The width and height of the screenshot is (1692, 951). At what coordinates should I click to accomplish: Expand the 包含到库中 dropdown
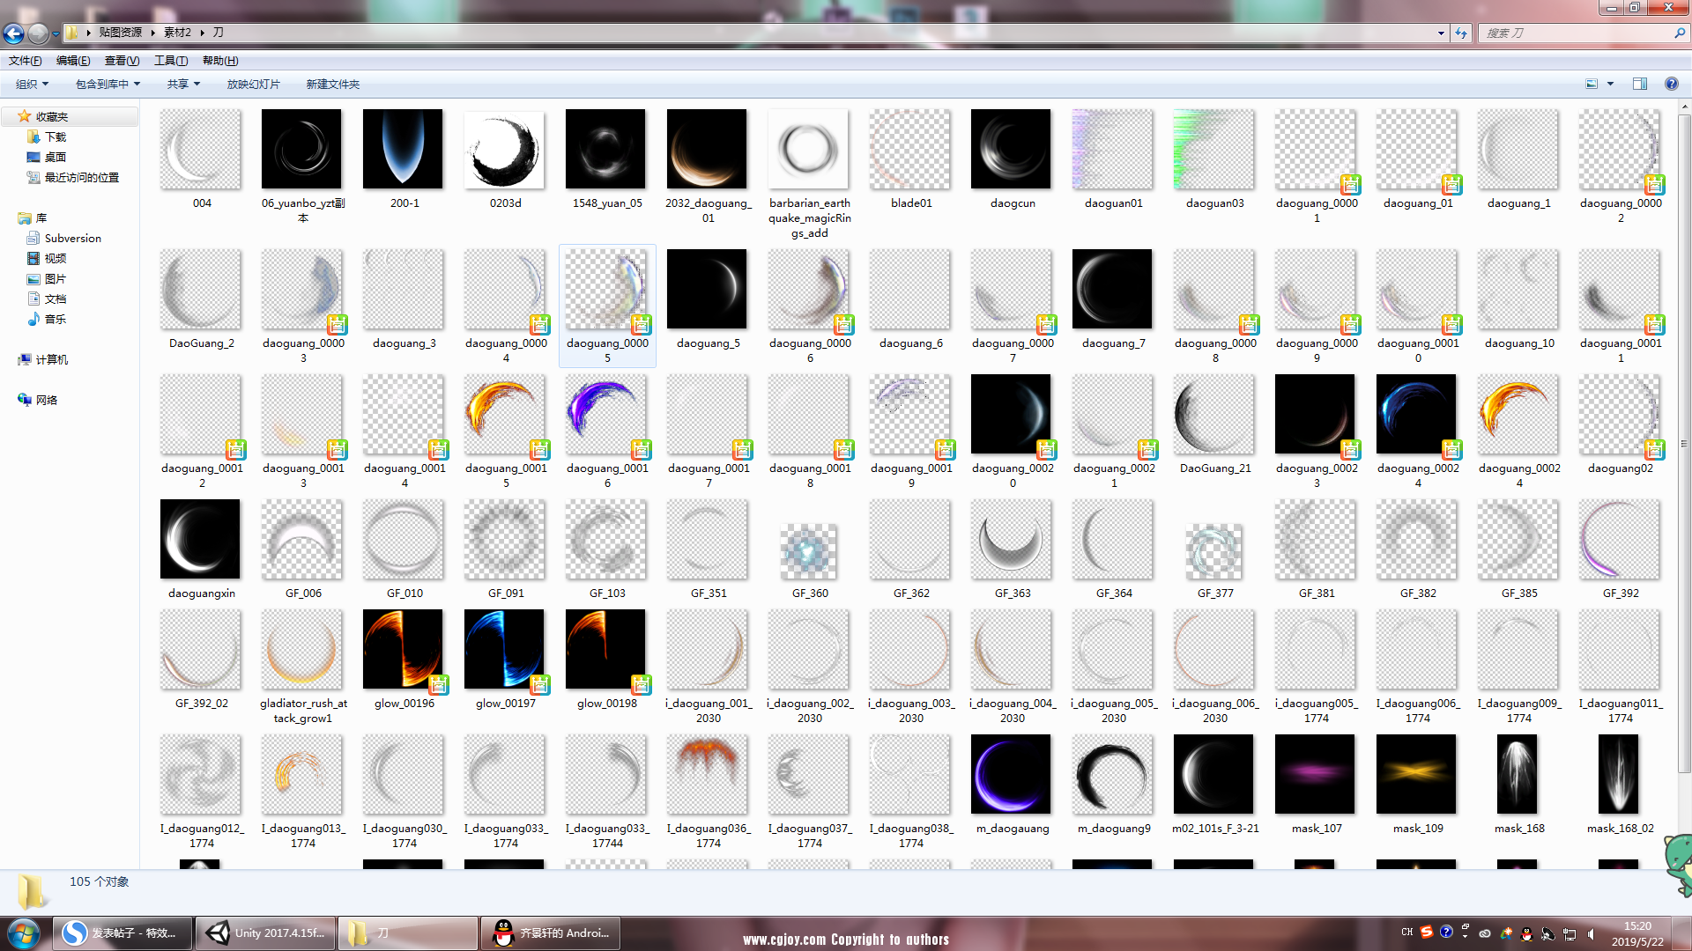pos(108,85)
